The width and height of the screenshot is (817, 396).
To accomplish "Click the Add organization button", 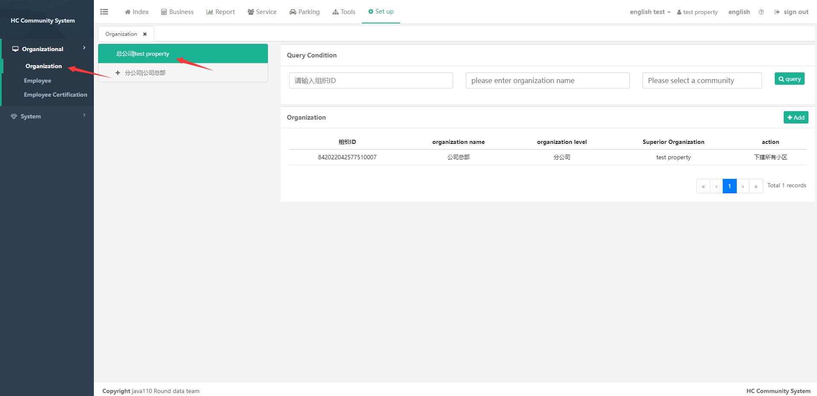I will (796, 118).
